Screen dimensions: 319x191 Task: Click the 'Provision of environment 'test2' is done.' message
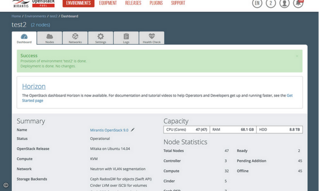point(53,61)
